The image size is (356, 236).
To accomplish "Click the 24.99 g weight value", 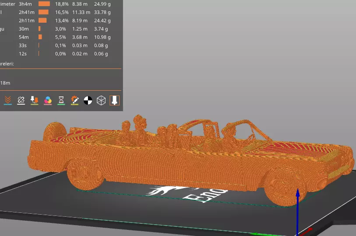I will click(102, 4).
